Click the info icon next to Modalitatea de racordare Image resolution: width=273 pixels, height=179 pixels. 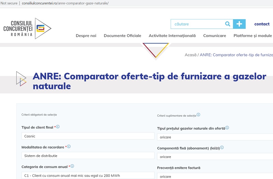coord(69,146)
